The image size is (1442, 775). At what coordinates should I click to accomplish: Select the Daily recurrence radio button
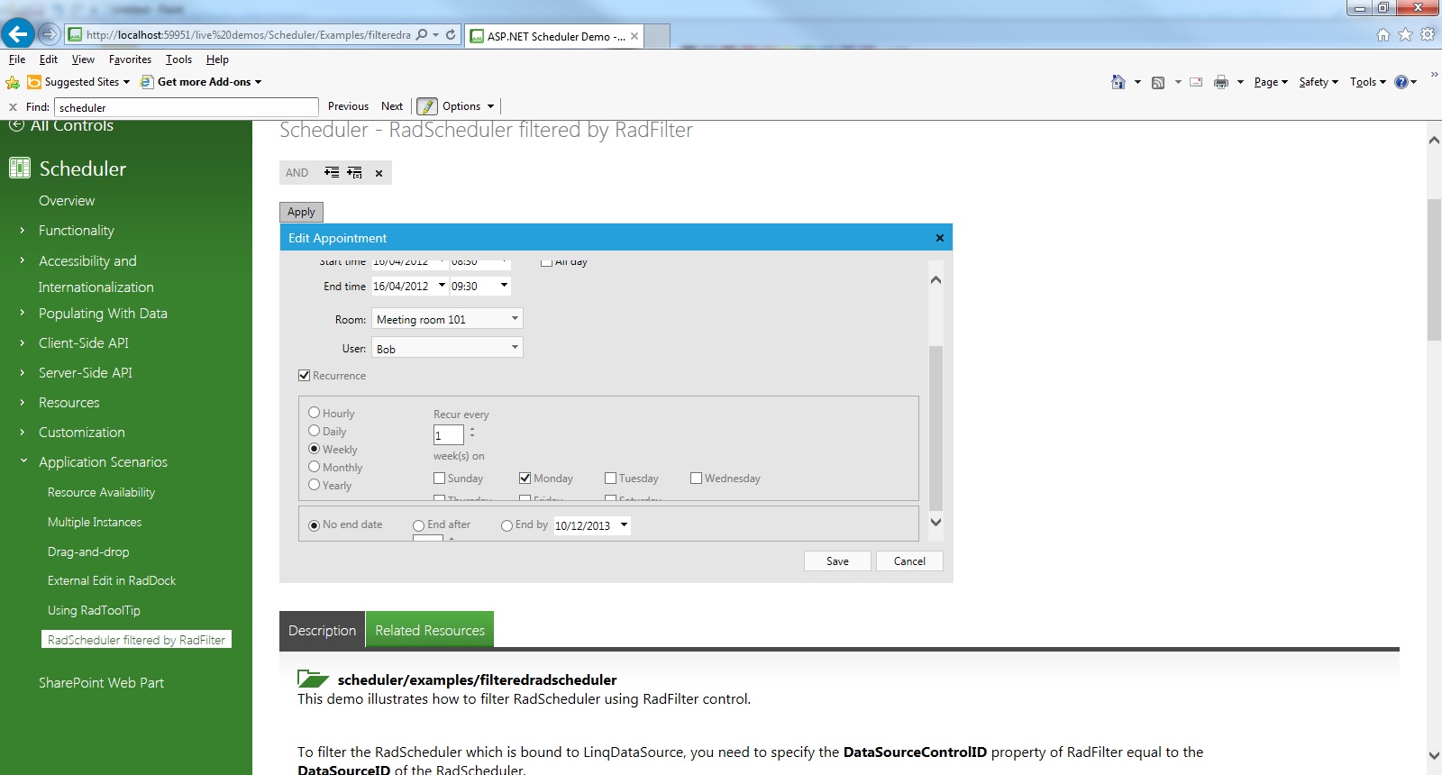coord(315,431)
